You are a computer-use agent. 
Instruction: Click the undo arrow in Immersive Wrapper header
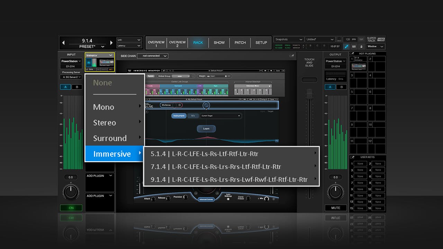click(164, 71)
